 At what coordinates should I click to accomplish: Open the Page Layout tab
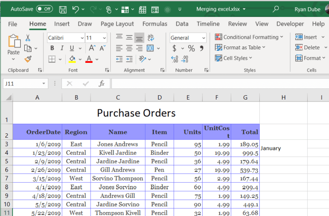coord(118,24)
